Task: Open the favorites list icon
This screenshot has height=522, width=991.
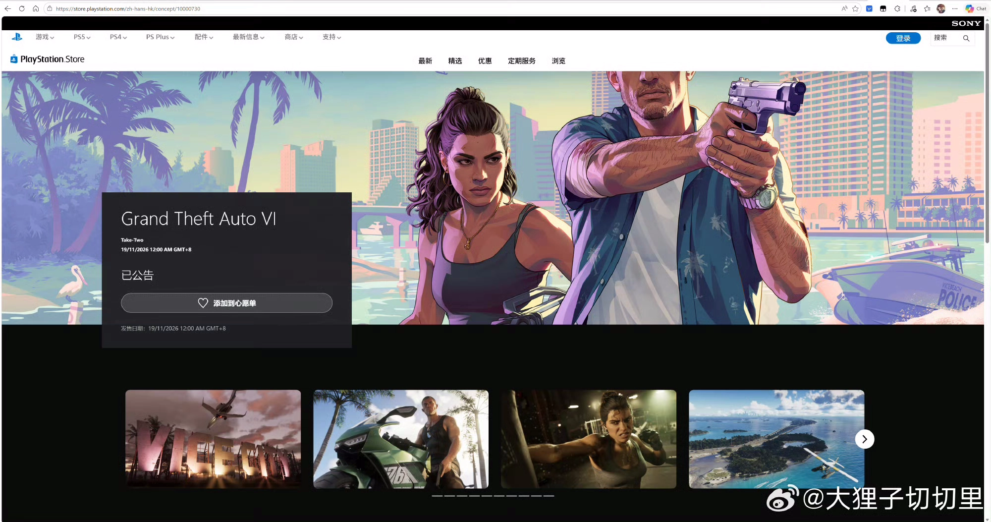Action: point(927,8)
